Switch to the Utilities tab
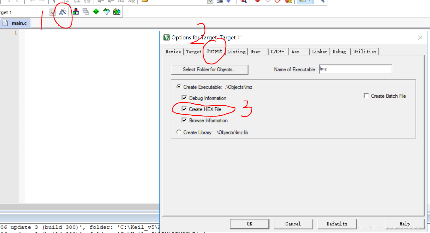Screen dimensions: 430x233 [x=365, y=52]
